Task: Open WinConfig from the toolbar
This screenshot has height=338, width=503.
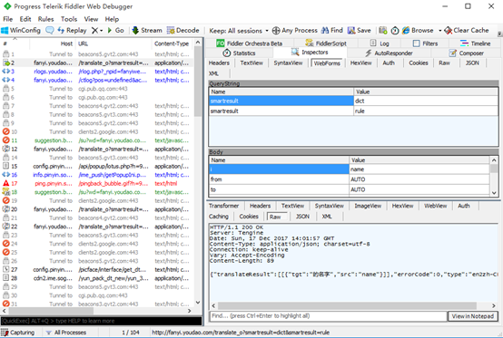Action: (x=21, y=31)
